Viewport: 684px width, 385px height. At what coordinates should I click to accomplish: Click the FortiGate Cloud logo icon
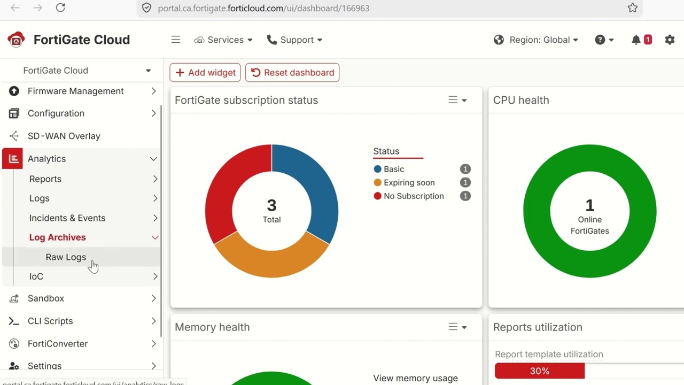(x=16, y=40)
